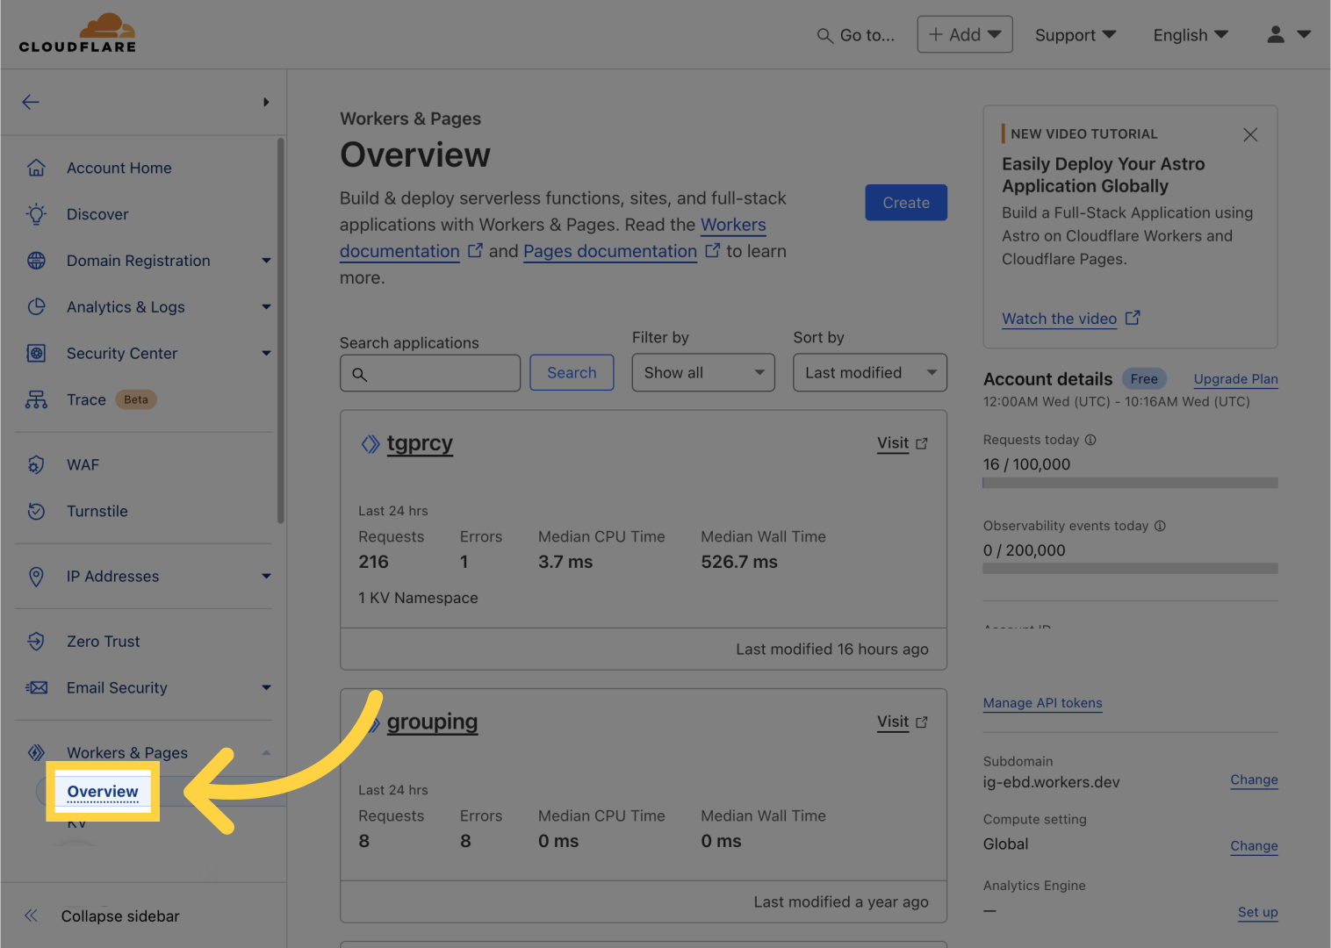1331x948 pixels.
Task: Click the small right triangle beside back arrow
Action: [266, 102]
